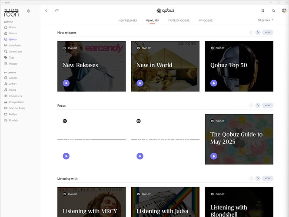Open Composers in My Library
This screenshot has height=217, width=289.
point(13,96)
